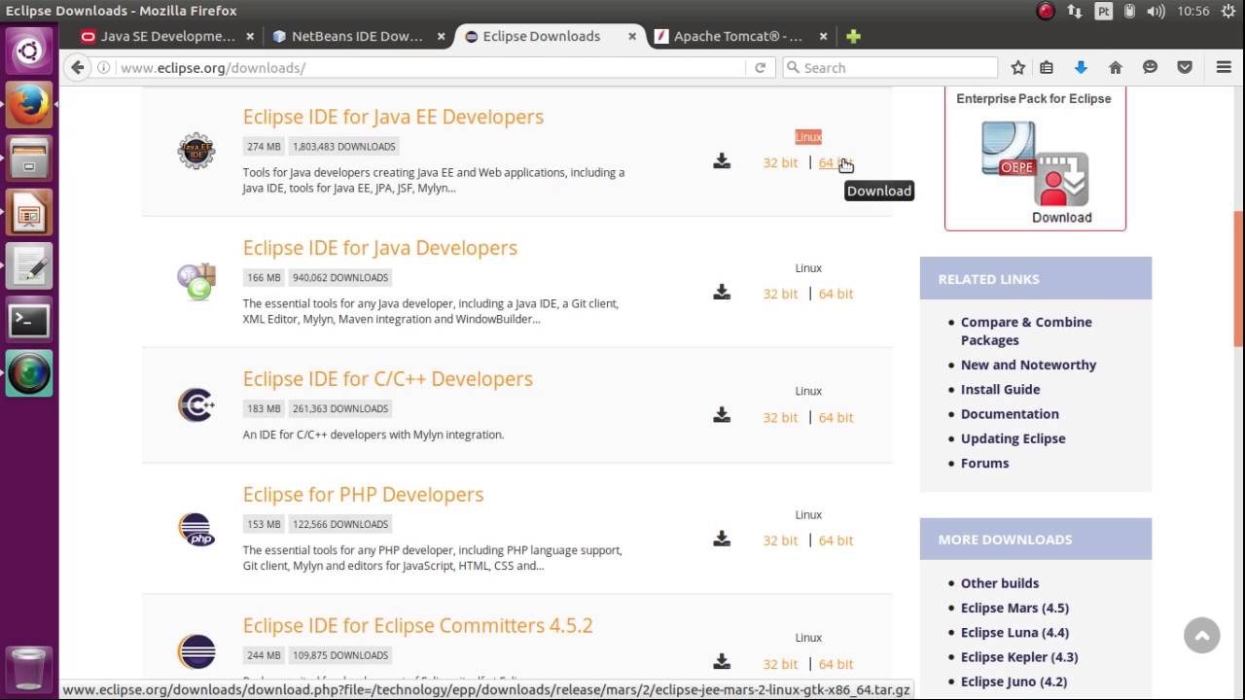Screen dimensions: 1245x700
Task: Click the PHP package logo
Action: pyautogui.click(x=196, y=529)
